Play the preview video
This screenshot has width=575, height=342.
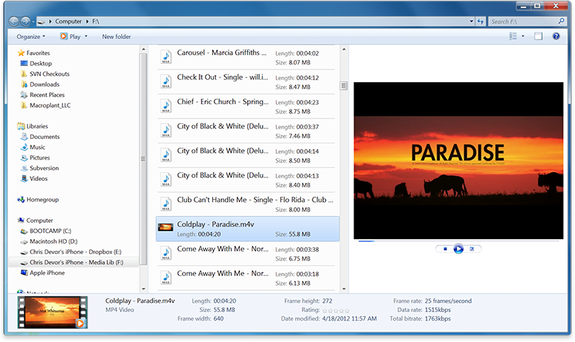tap(459, 249)
